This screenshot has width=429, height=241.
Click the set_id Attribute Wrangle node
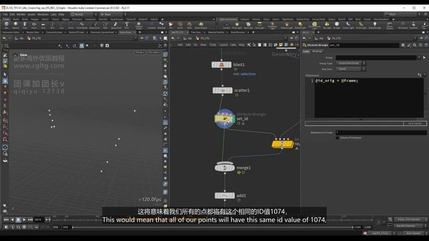(x=225, y=119)
